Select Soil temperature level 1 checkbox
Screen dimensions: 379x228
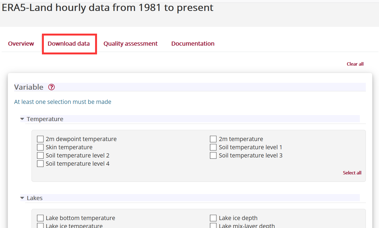pos(213,147)
